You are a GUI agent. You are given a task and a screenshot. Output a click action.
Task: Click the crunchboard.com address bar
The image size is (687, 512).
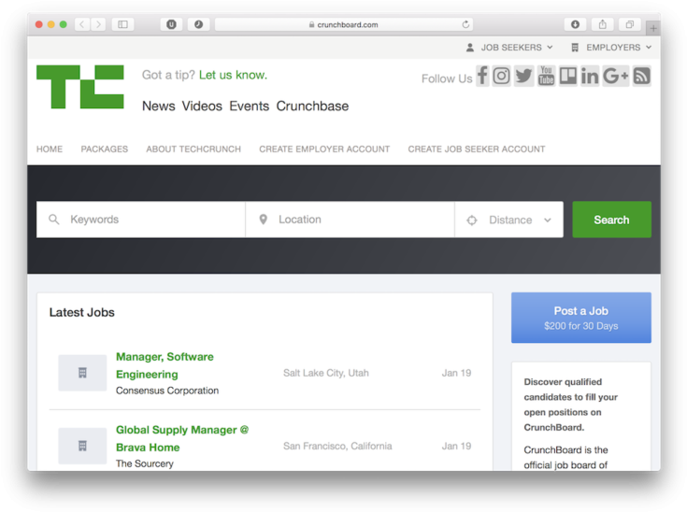point(344,24)
